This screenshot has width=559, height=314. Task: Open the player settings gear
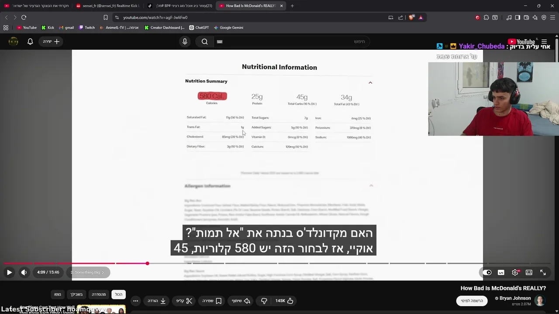[x=515, y=273]
